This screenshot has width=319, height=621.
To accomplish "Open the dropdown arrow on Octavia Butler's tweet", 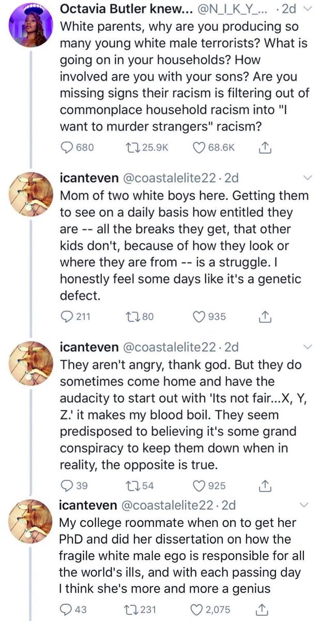I will [x=307, y=9].
